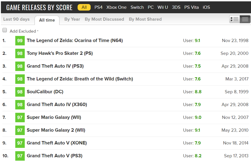Select the All platforms filter
The height and width of the screenshot is (162, 251).
84,7
